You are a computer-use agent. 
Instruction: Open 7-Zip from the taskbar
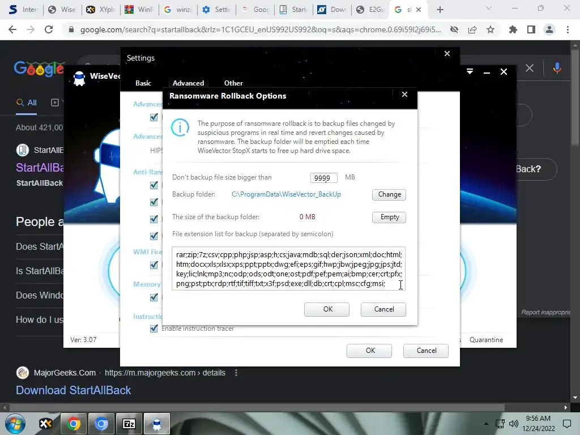(129, 424)
